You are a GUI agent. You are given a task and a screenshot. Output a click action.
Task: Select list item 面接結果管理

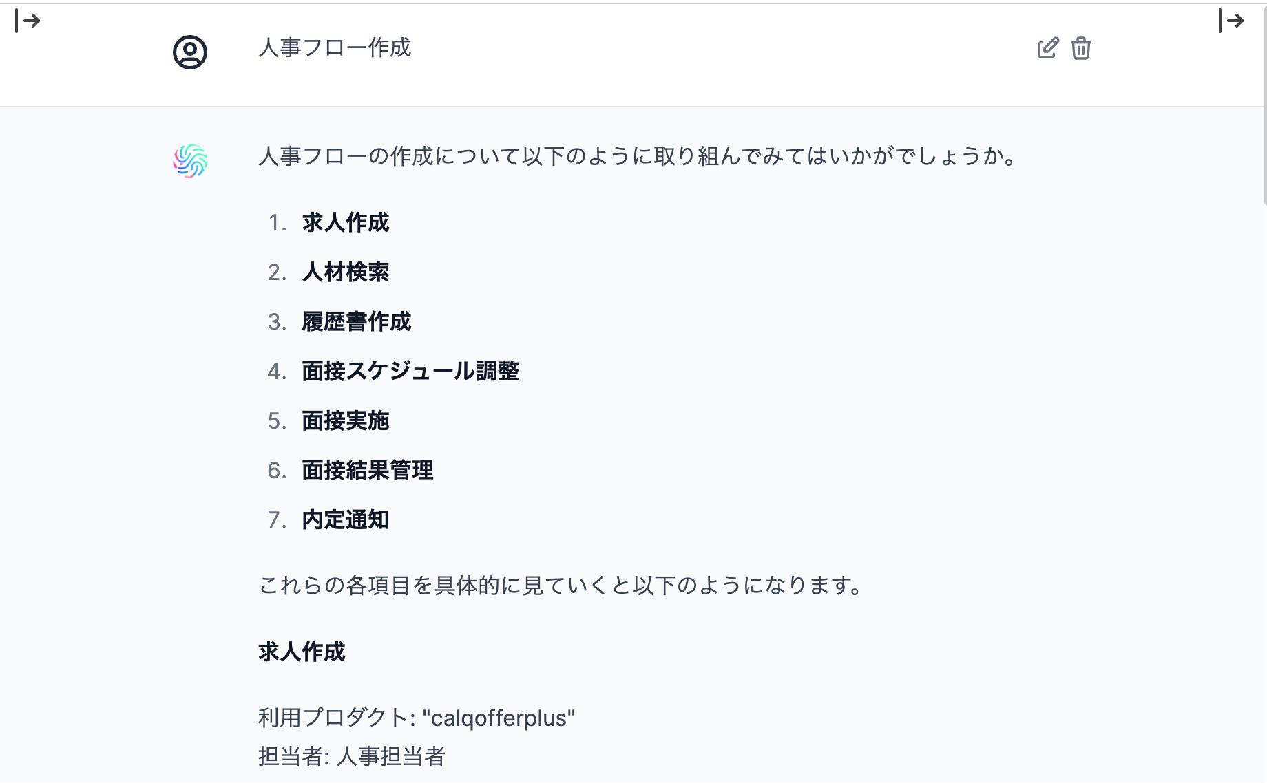368,471
